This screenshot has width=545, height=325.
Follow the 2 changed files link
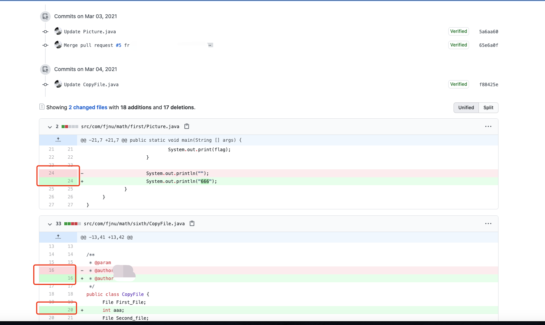click(x=88, y=107)
